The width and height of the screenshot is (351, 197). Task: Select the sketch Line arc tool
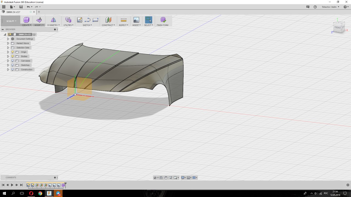(87, 20)
